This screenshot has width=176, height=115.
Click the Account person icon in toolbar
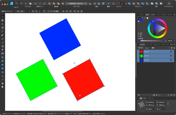169,3
